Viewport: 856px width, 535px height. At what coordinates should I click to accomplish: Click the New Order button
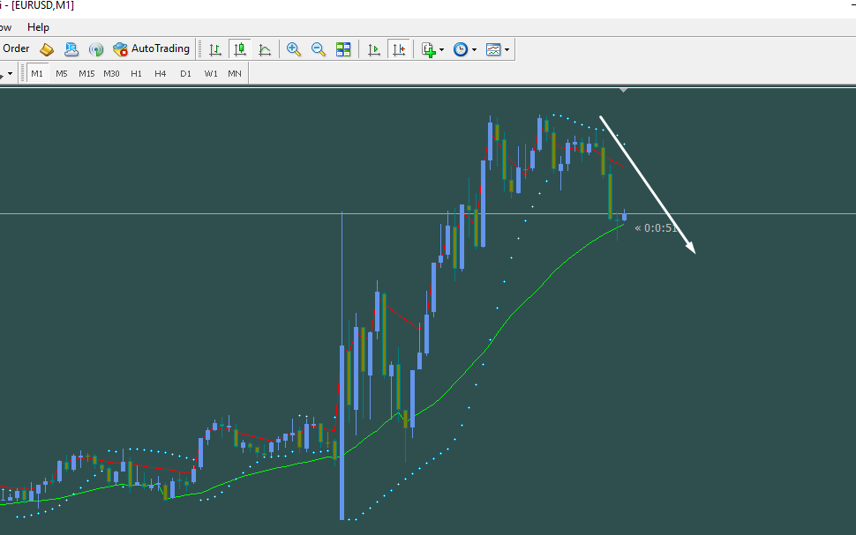(x=15, y=48)
